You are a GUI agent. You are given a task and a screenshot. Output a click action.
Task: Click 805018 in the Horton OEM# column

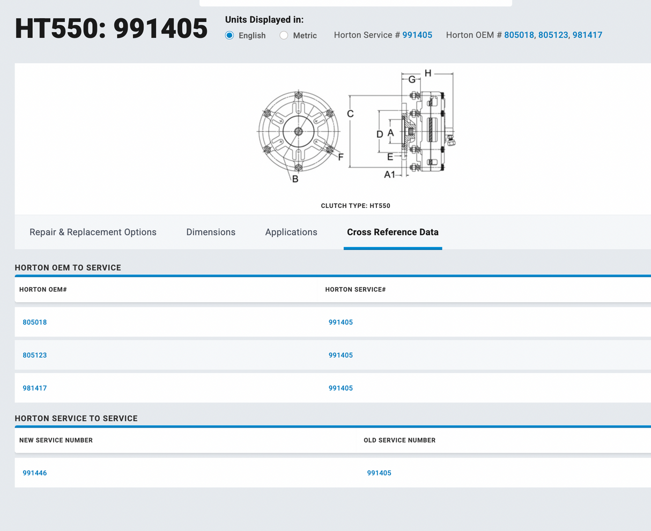click(35, 322)
